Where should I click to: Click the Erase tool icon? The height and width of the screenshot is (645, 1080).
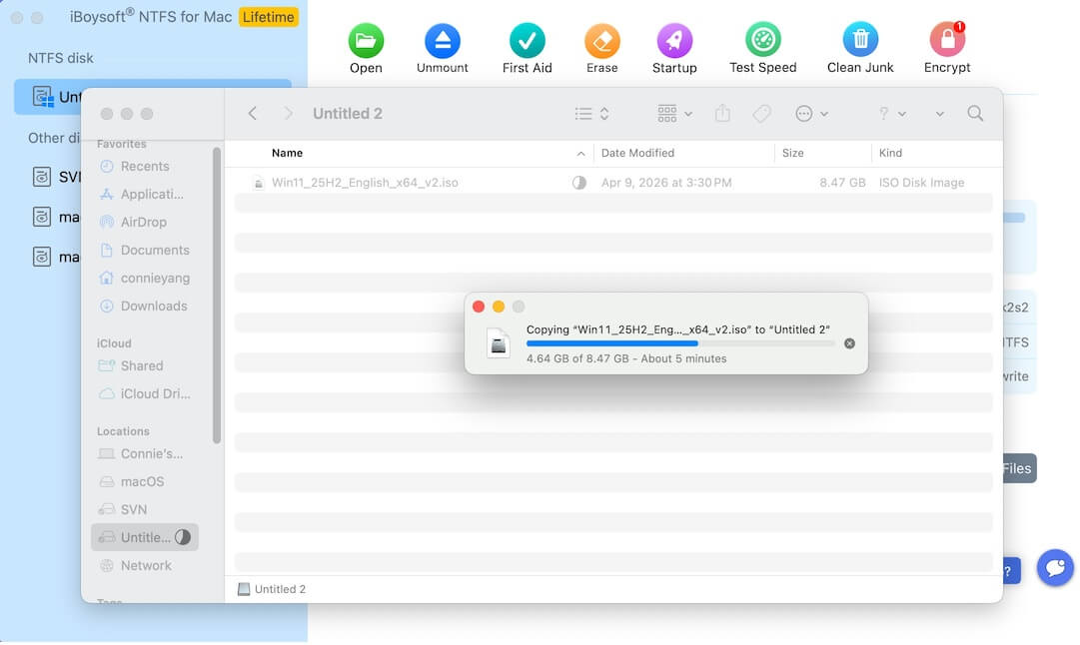[x=602, y=41]
